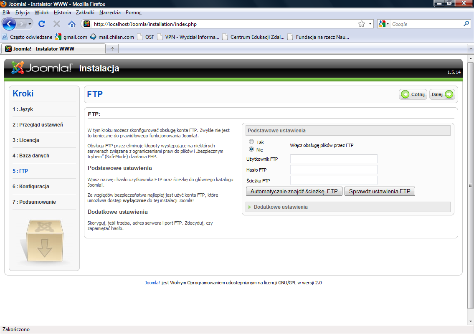Viewport: 474px width, 334px height.
Task: Click the Podstawowe ustawienia panel header
Action: [348, 131]
